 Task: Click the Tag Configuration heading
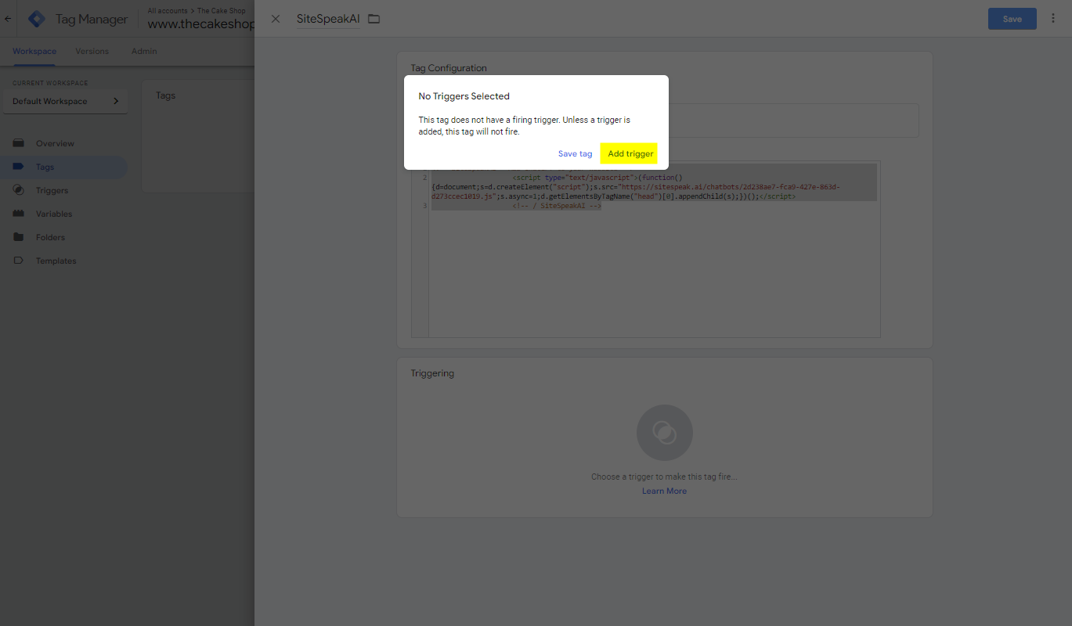[x=449, y=68]
